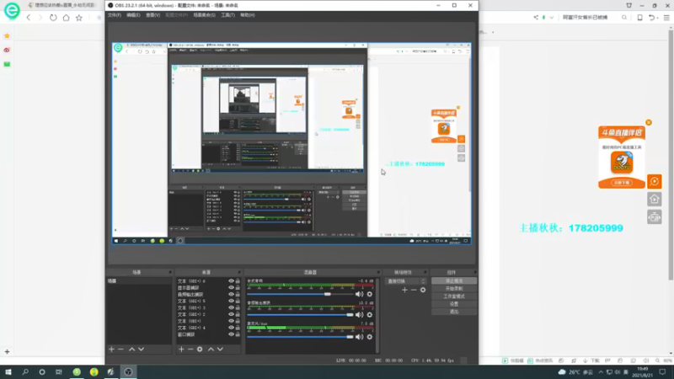This screenshot has height=379, width=674.
Task: Move scene down in Scenes panel
Action: pyautogui.click(x=141, y=350)
